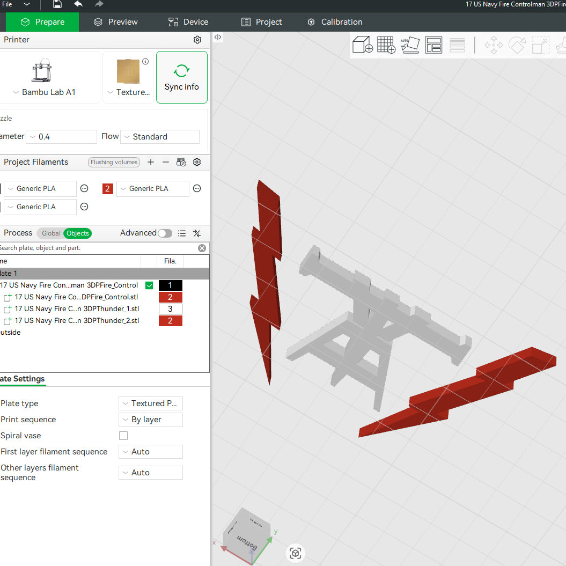566x566 pixels.
Task: Undo the last action
Action: 78,4
